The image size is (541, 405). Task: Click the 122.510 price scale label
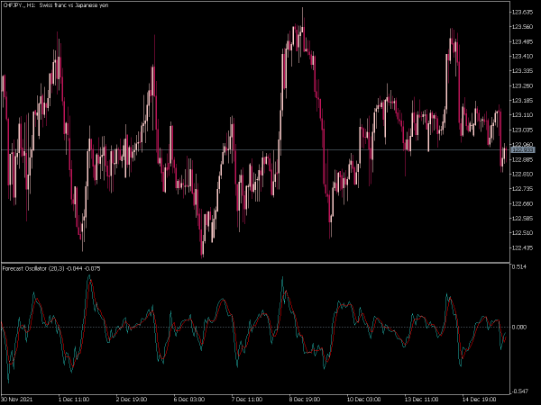pos(522,233)
